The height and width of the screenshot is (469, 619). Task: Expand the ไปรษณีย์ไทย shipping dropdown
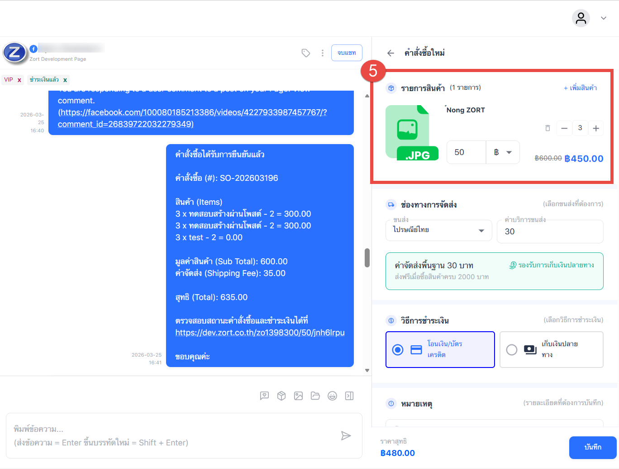tap(481, 231)
